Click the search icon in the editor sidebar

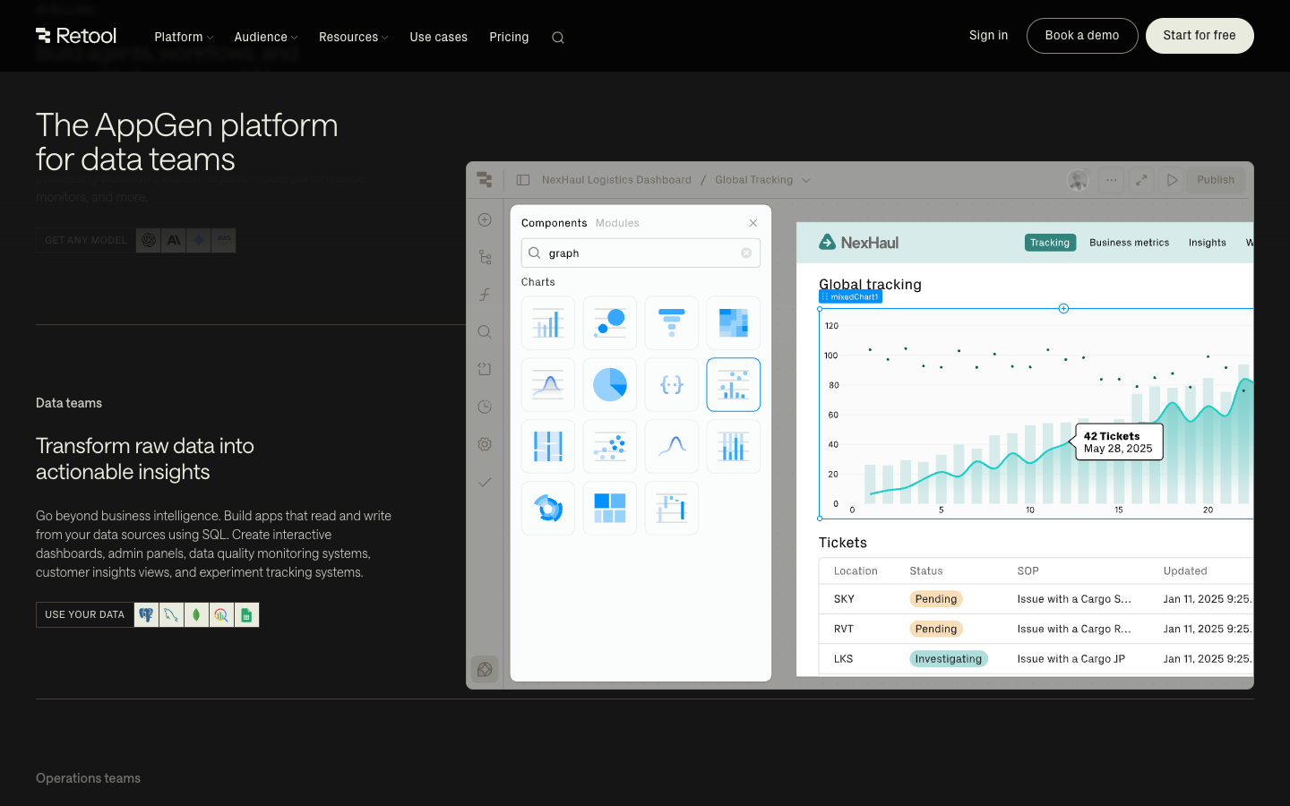pyautogui.click(x=485, y=332)
